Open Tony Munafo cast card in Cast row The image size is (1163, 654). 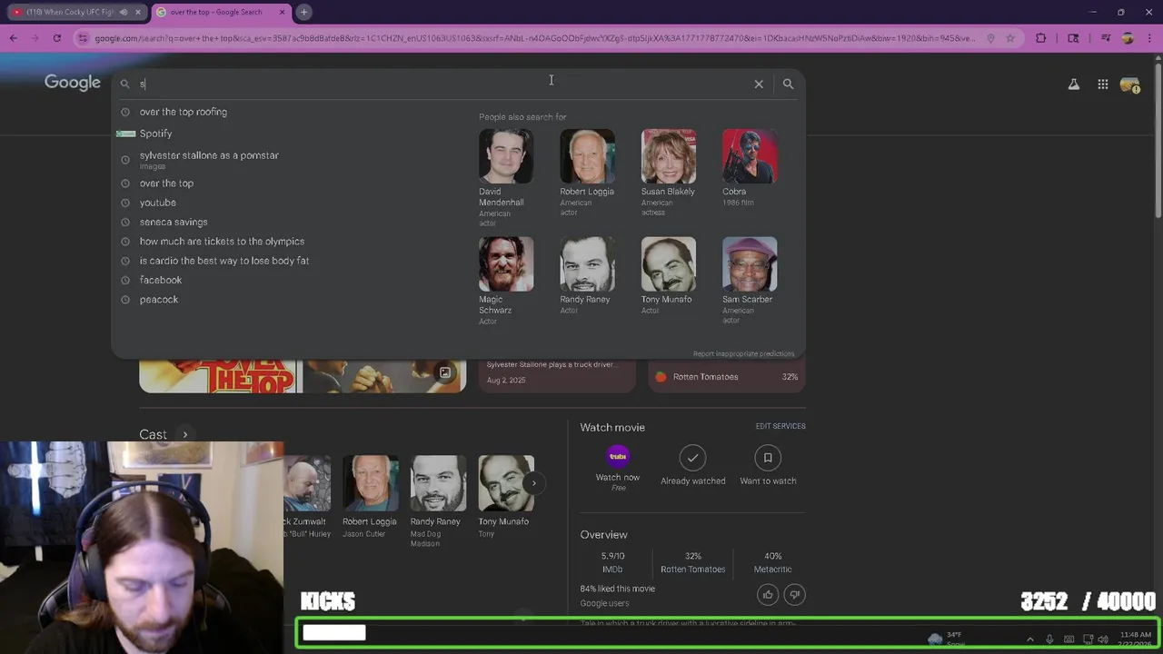[x=506, y=497]
